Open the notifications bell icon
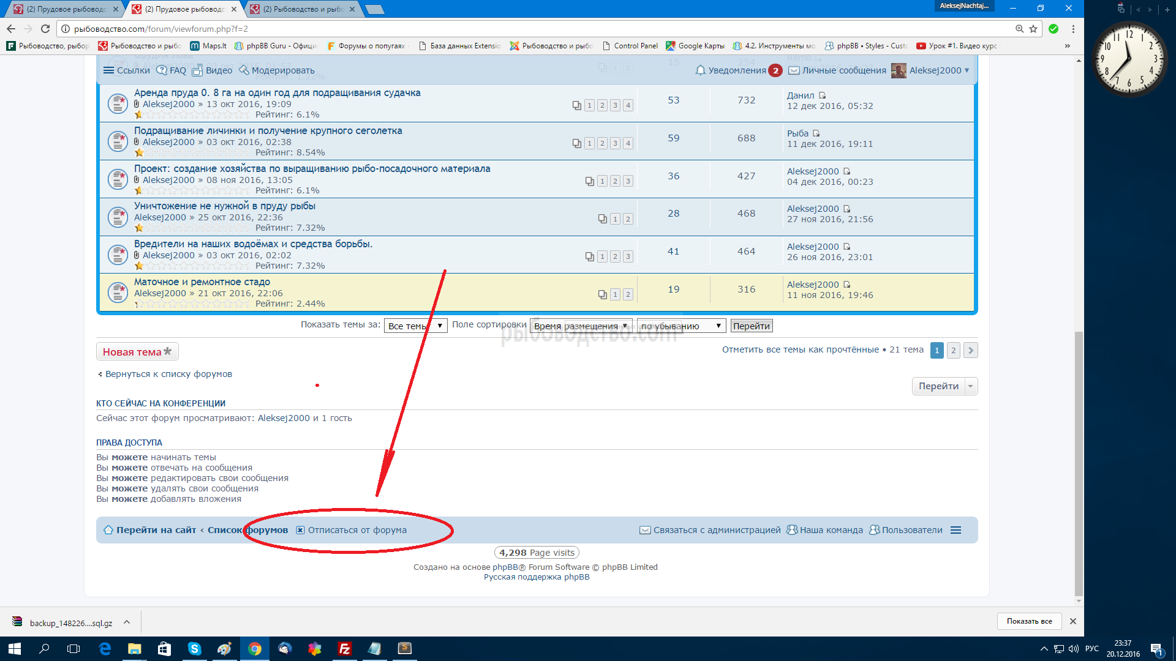Viewport: 1176px width, 661px height. (701, 70)
